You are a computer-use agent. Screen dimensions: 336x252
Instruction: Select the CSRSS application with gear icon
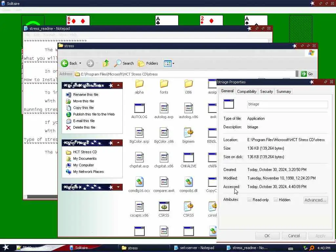click(164, 210)
